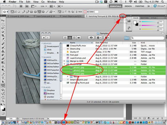Open the Finder Action gear menu

(99, 38)
